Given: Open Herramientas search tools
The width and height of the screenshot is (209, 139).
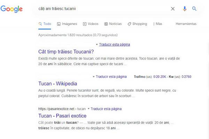Looking at the screenshot, I should point(186,24).
